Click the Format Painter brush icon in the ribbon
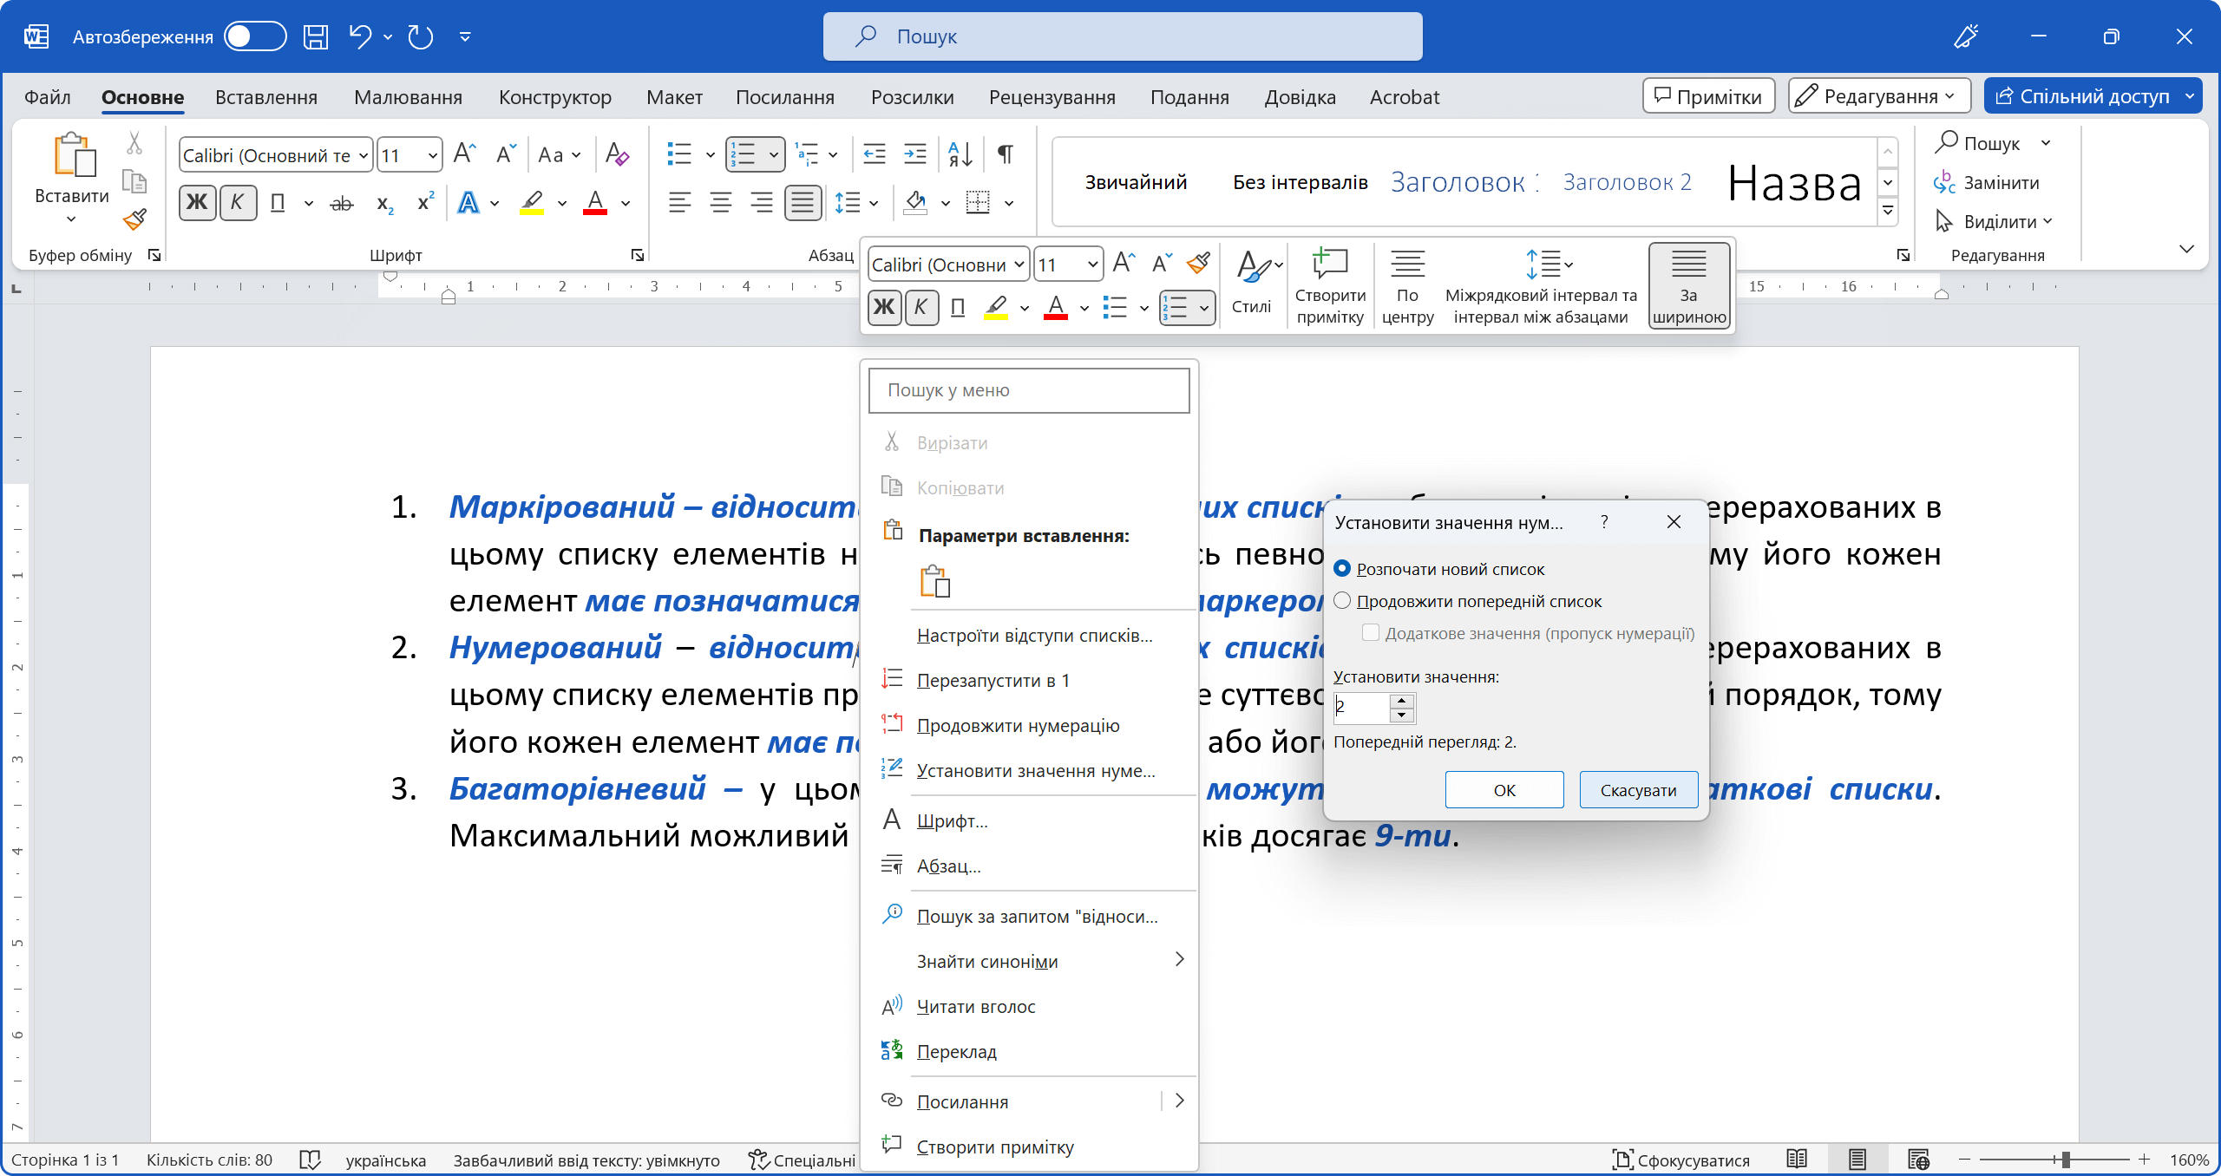The height and width of the screenshot is (1176, 2221). pyautogui.click(x=134, y=219)
